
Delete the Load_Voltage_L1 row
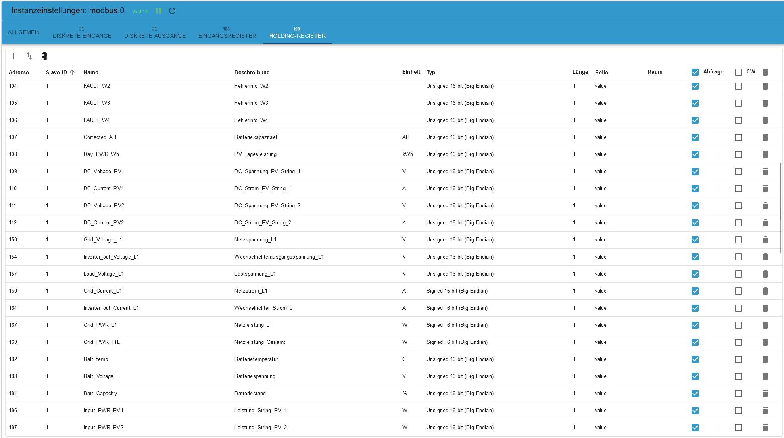click(x=765, y=274)
